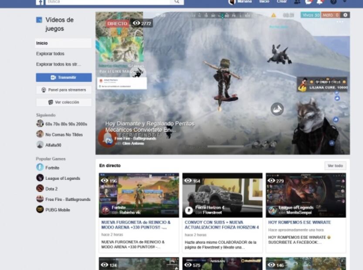363x270 pixels.
Task: Click the PUBG Mobile icon in the sidebar
Action: click(x=40, y=209)
